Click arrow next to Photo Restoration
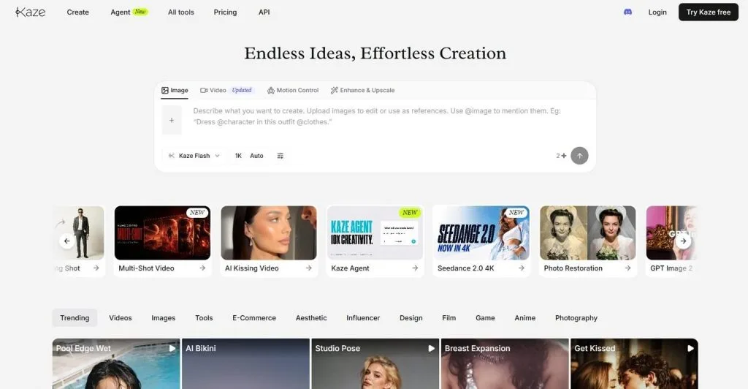The image size is (748, 389). coord(627,268)
